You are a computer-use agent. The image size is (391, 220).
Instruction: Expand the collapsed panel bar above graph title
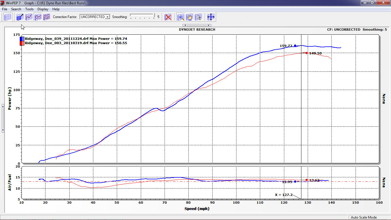[197, 25]
